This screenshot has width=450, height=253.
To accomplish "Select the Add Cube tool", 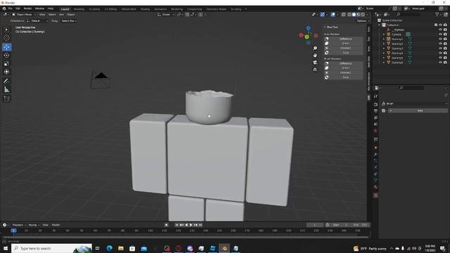I will [x=6, y=99].
